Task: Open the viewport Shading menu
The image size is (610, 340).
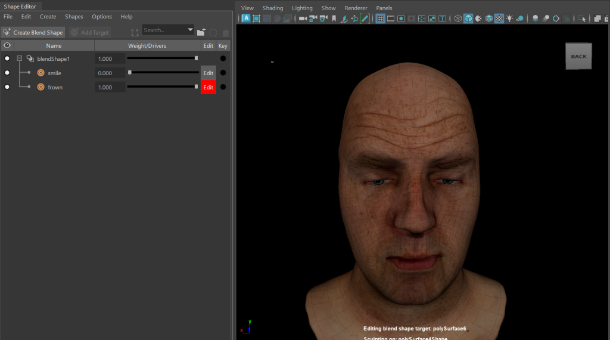Action: (273, 8)
